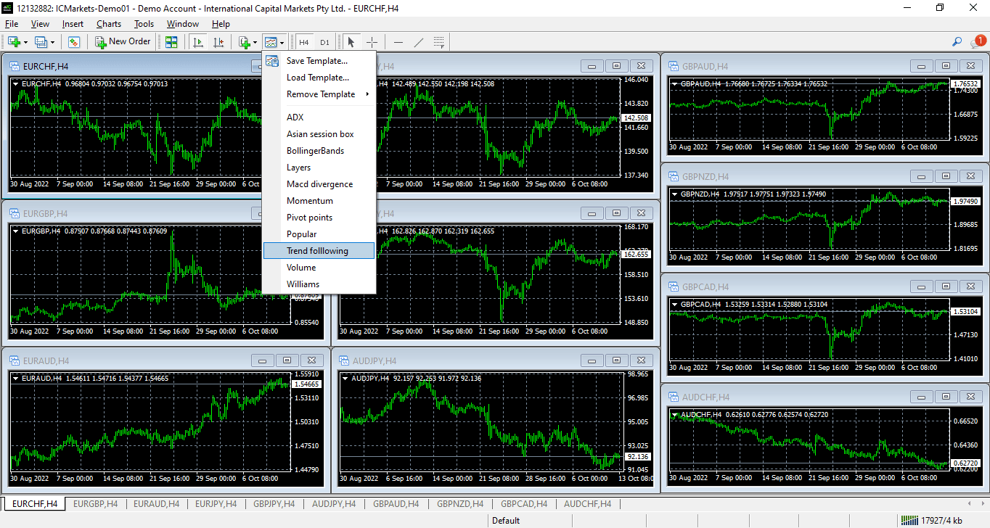Toggle chart auto scroll
The image size is (990, 528).
click(x=197, y=42)
